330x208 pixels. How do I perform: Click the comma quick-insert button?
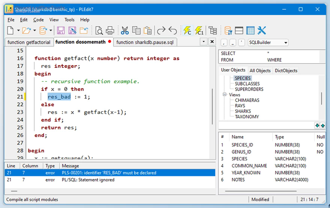coord(224,43)
